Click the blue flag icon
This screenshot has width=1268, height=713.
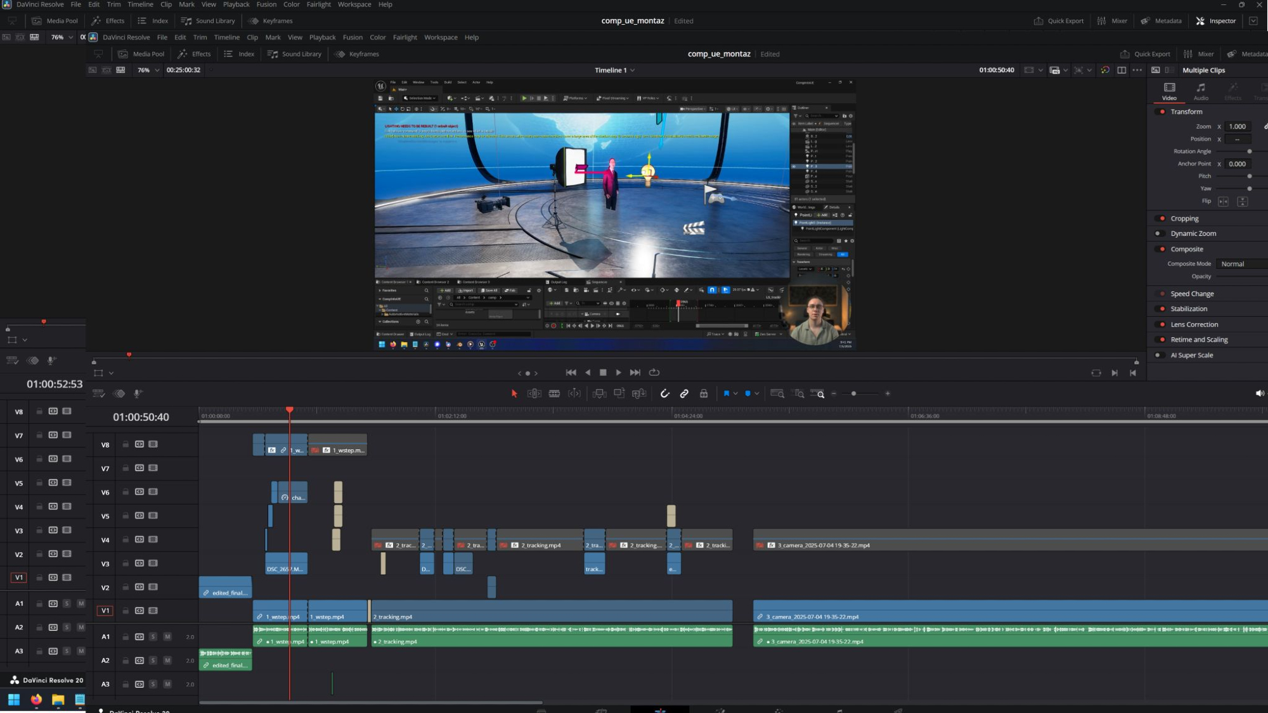tap(727, 394)
